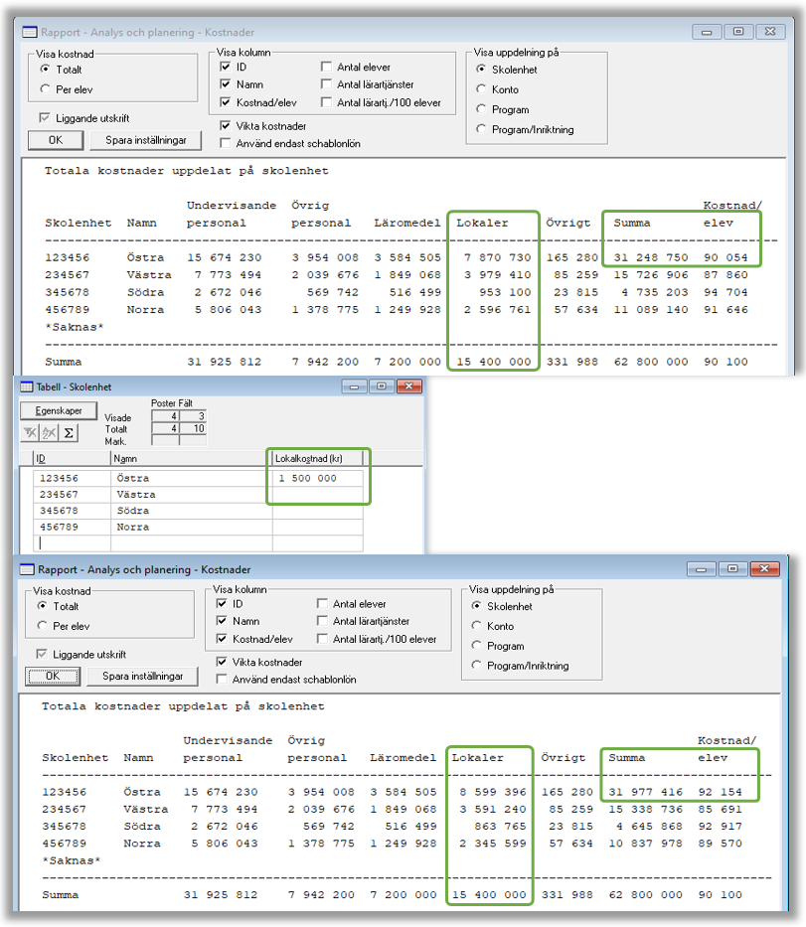Image resolution: width=806 pixels, height=927 pixels.
Task: Choose Program/Inriktning in lower Rapport window
Action: click(x=476, y=665)
